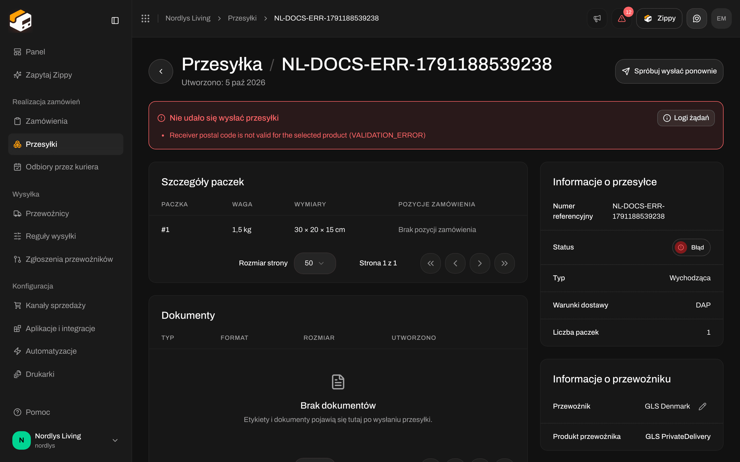This screenshot has height=462, width=740.
Task: Go to first page of Szczegóły paczek
Action: (431, 263)
